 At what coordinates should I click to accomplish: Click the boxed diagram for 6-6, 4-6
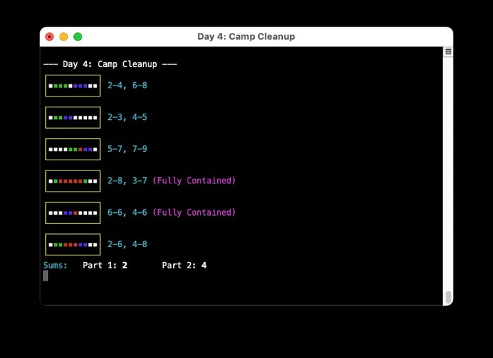click(73, 213)
